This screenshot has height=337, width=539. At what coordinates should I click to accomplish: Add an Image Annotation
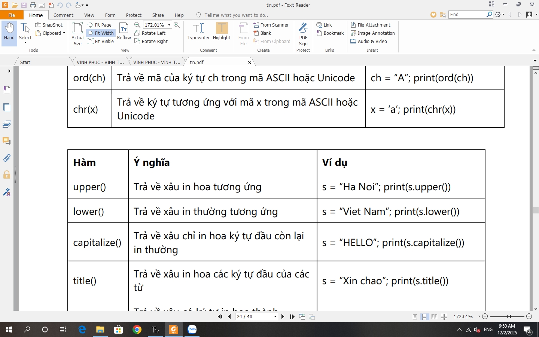373,33
